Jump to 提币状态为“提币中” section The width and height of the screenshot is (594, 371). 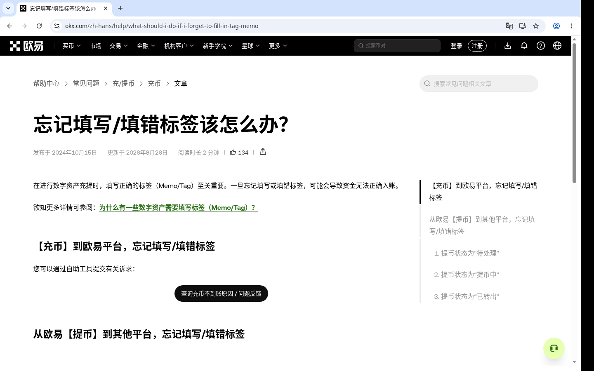[467, 275]
